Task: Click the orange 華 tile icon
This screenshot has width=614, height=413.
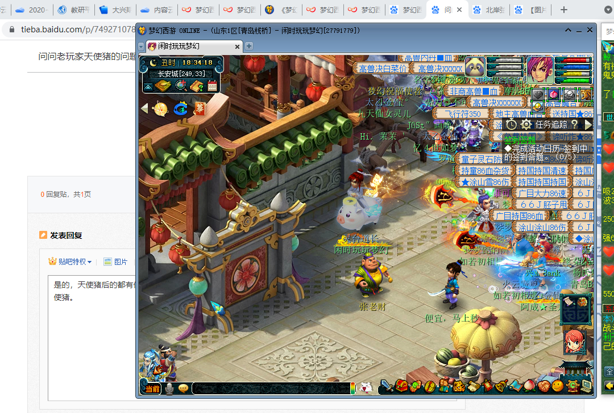Action: (x=200, y=108)
